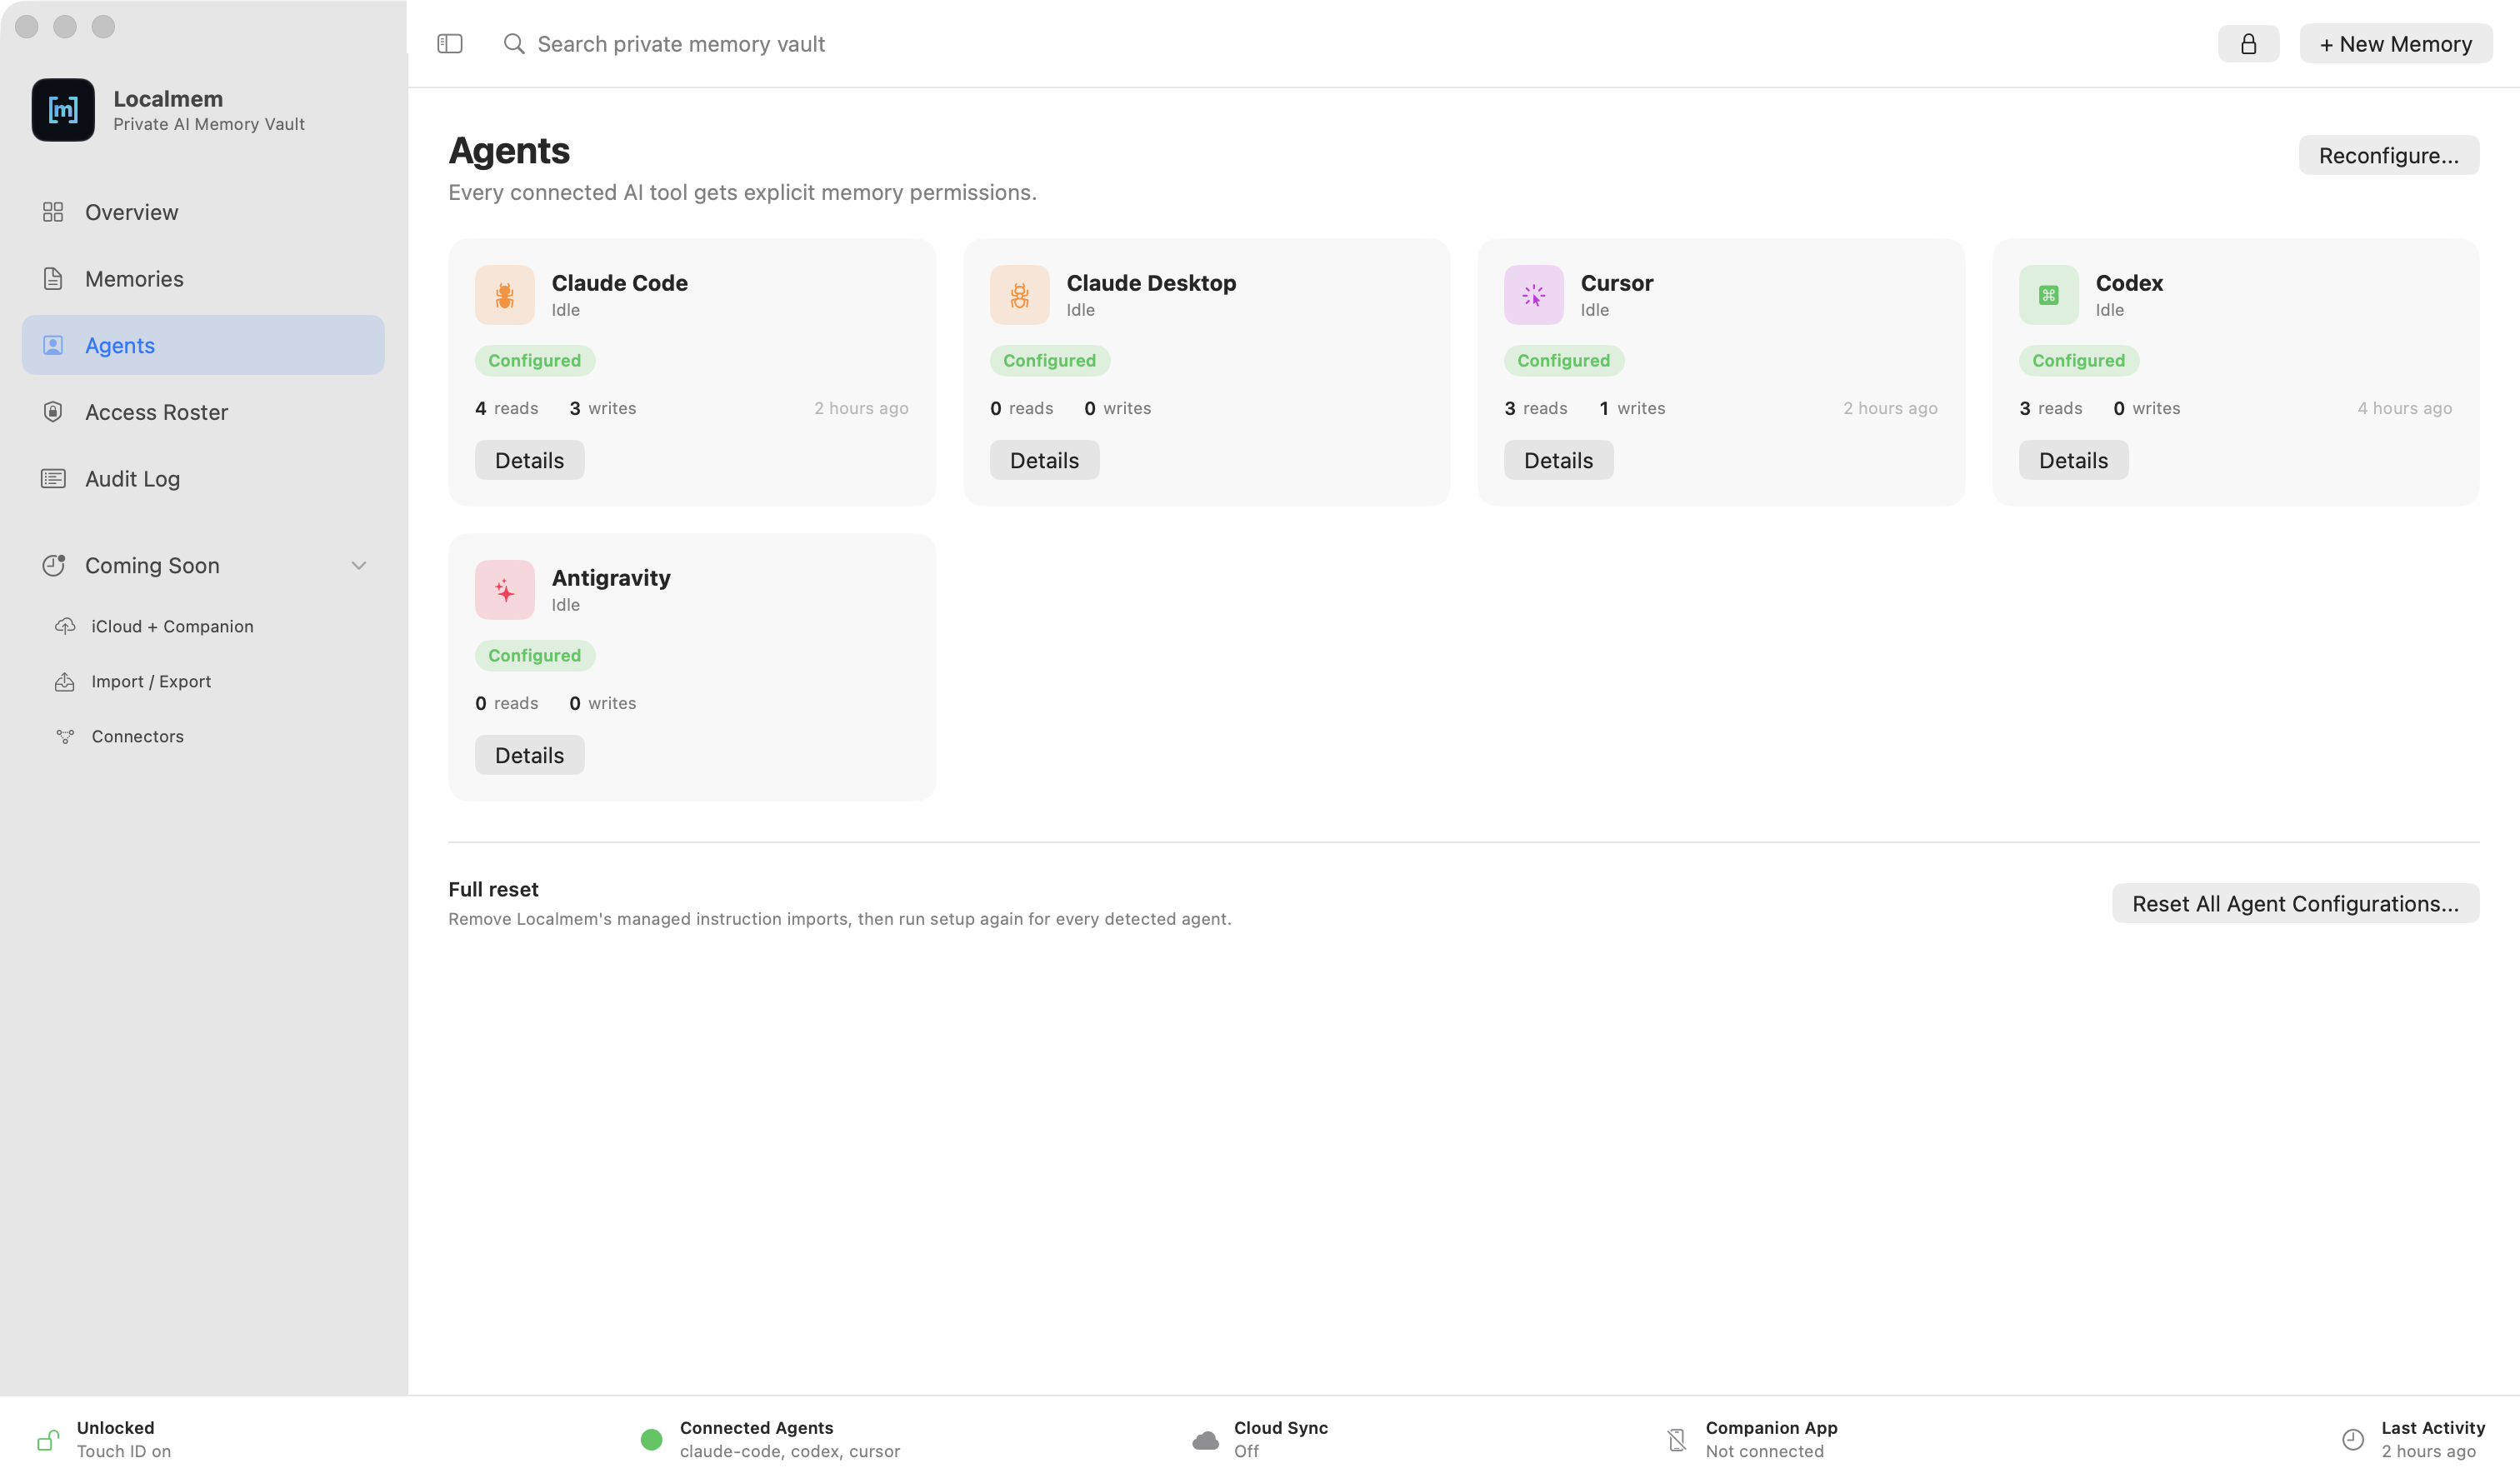Viewport: 2520px width, 1483px height.
Task: Toggle the sidebar visibility icon
Action: (450, 44)
